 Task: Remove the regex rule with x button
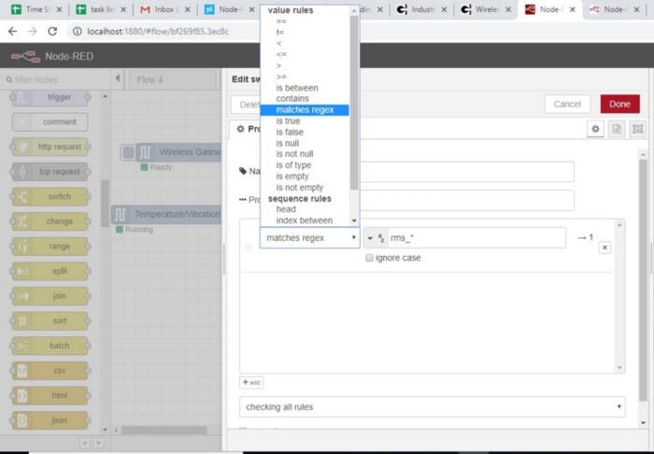click(x=604, y=248)
